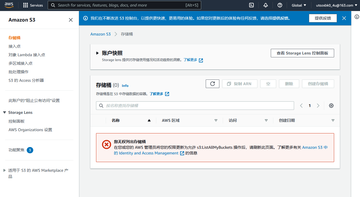Open 多区域接入点 in the sidebar

(20, 63)
